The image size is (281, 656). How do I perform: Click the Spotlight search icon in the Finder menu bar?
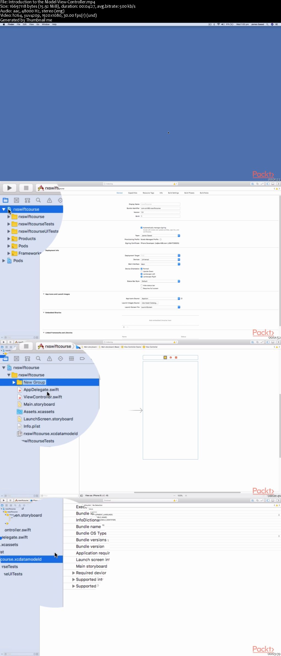tap(267, 24)
